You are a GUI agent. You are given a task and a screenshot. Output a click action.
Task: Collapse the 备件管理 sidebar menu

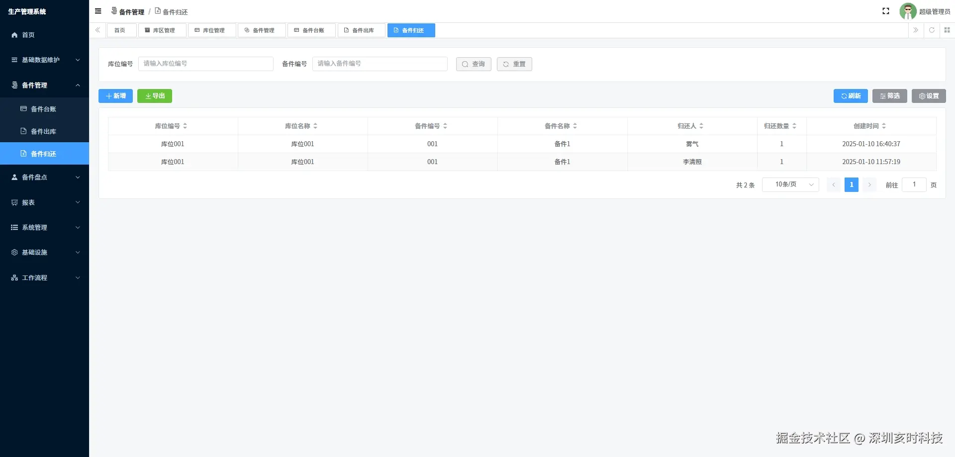[44, 85]
